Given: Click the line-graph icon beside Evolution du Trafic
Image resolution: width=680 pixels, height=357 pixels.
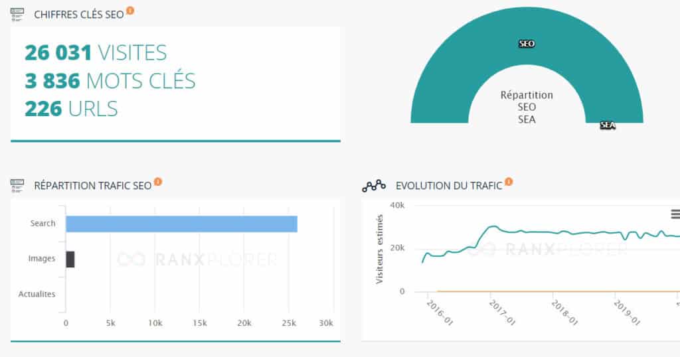Looking at the screenshot, I should 374,186.
